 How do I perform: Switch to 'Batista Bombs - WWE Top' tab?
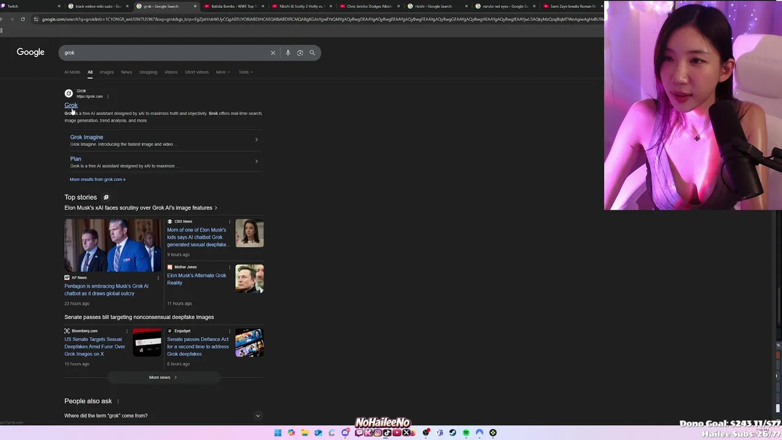[x=233, y=6]
